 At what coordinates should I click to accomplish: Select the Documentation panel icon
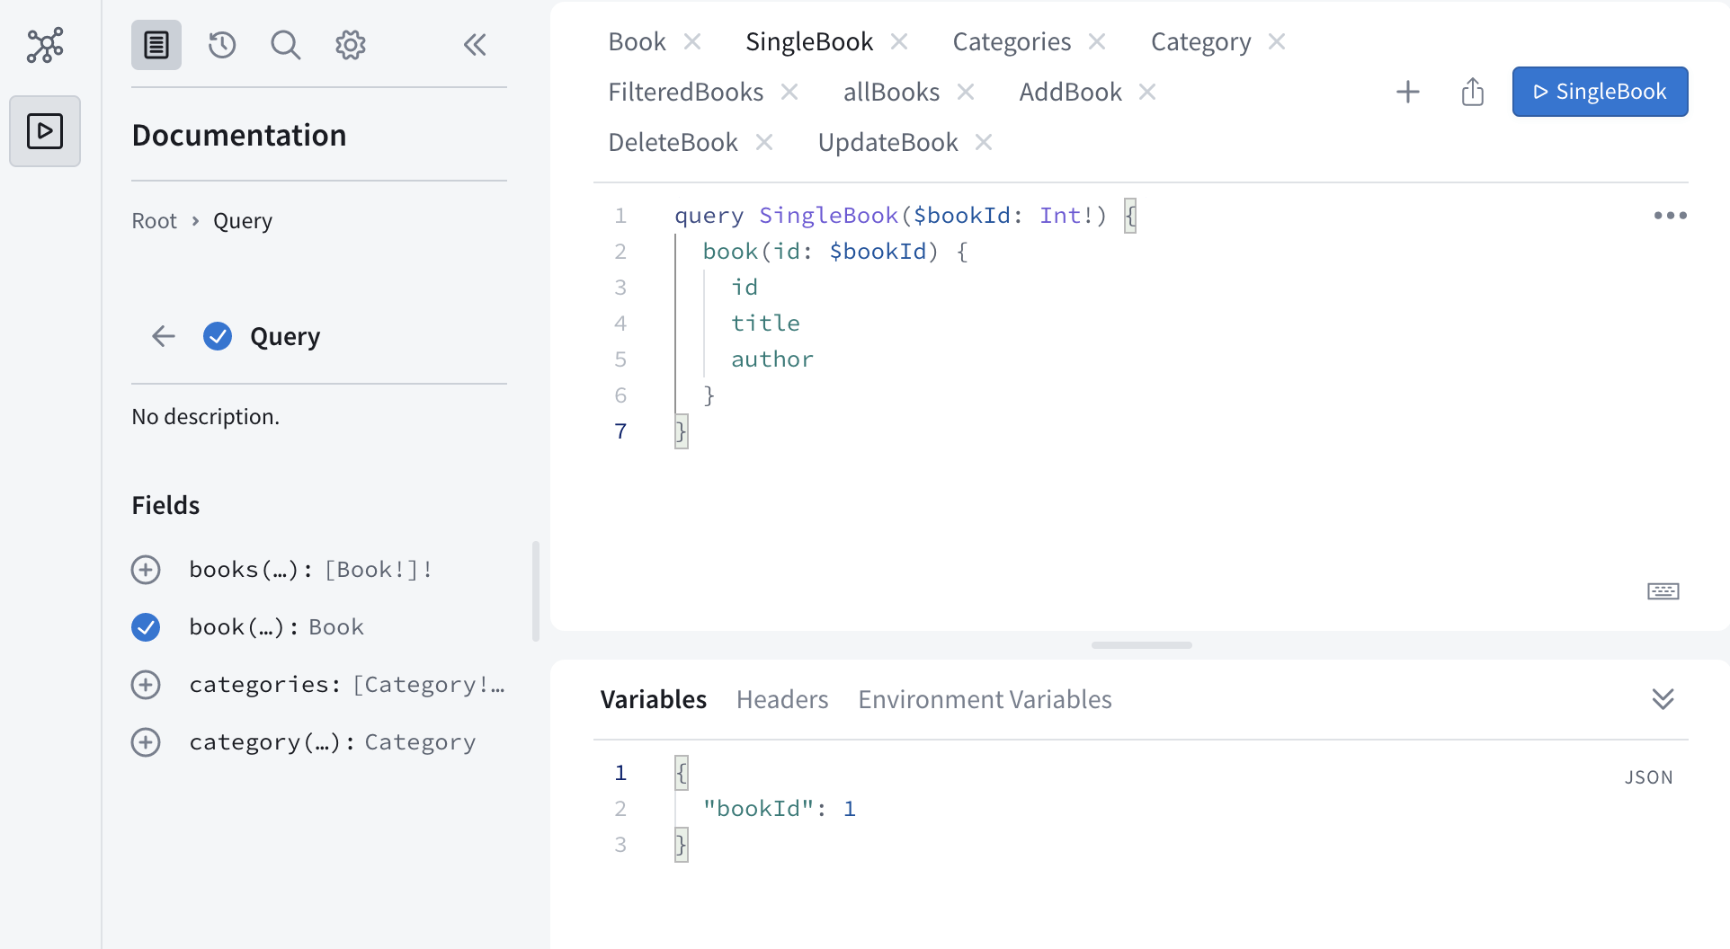[156, 45]
